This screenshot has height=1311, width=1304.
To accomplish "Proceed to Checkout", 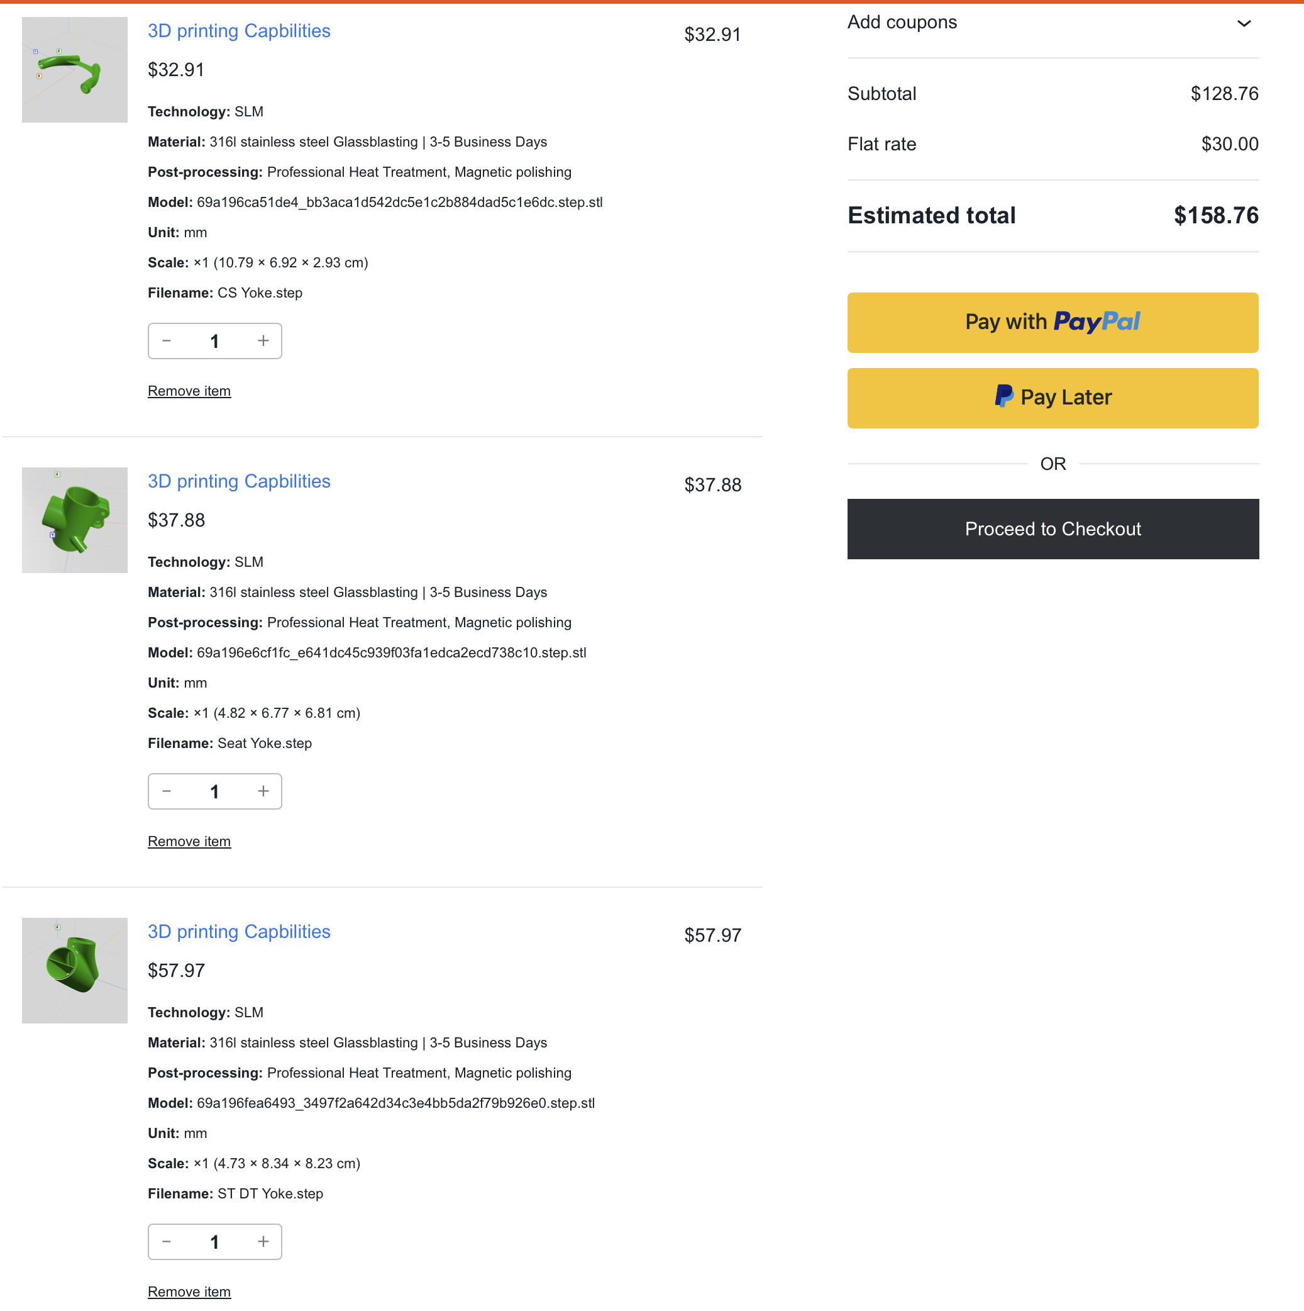I will [x=1053, y=529].
